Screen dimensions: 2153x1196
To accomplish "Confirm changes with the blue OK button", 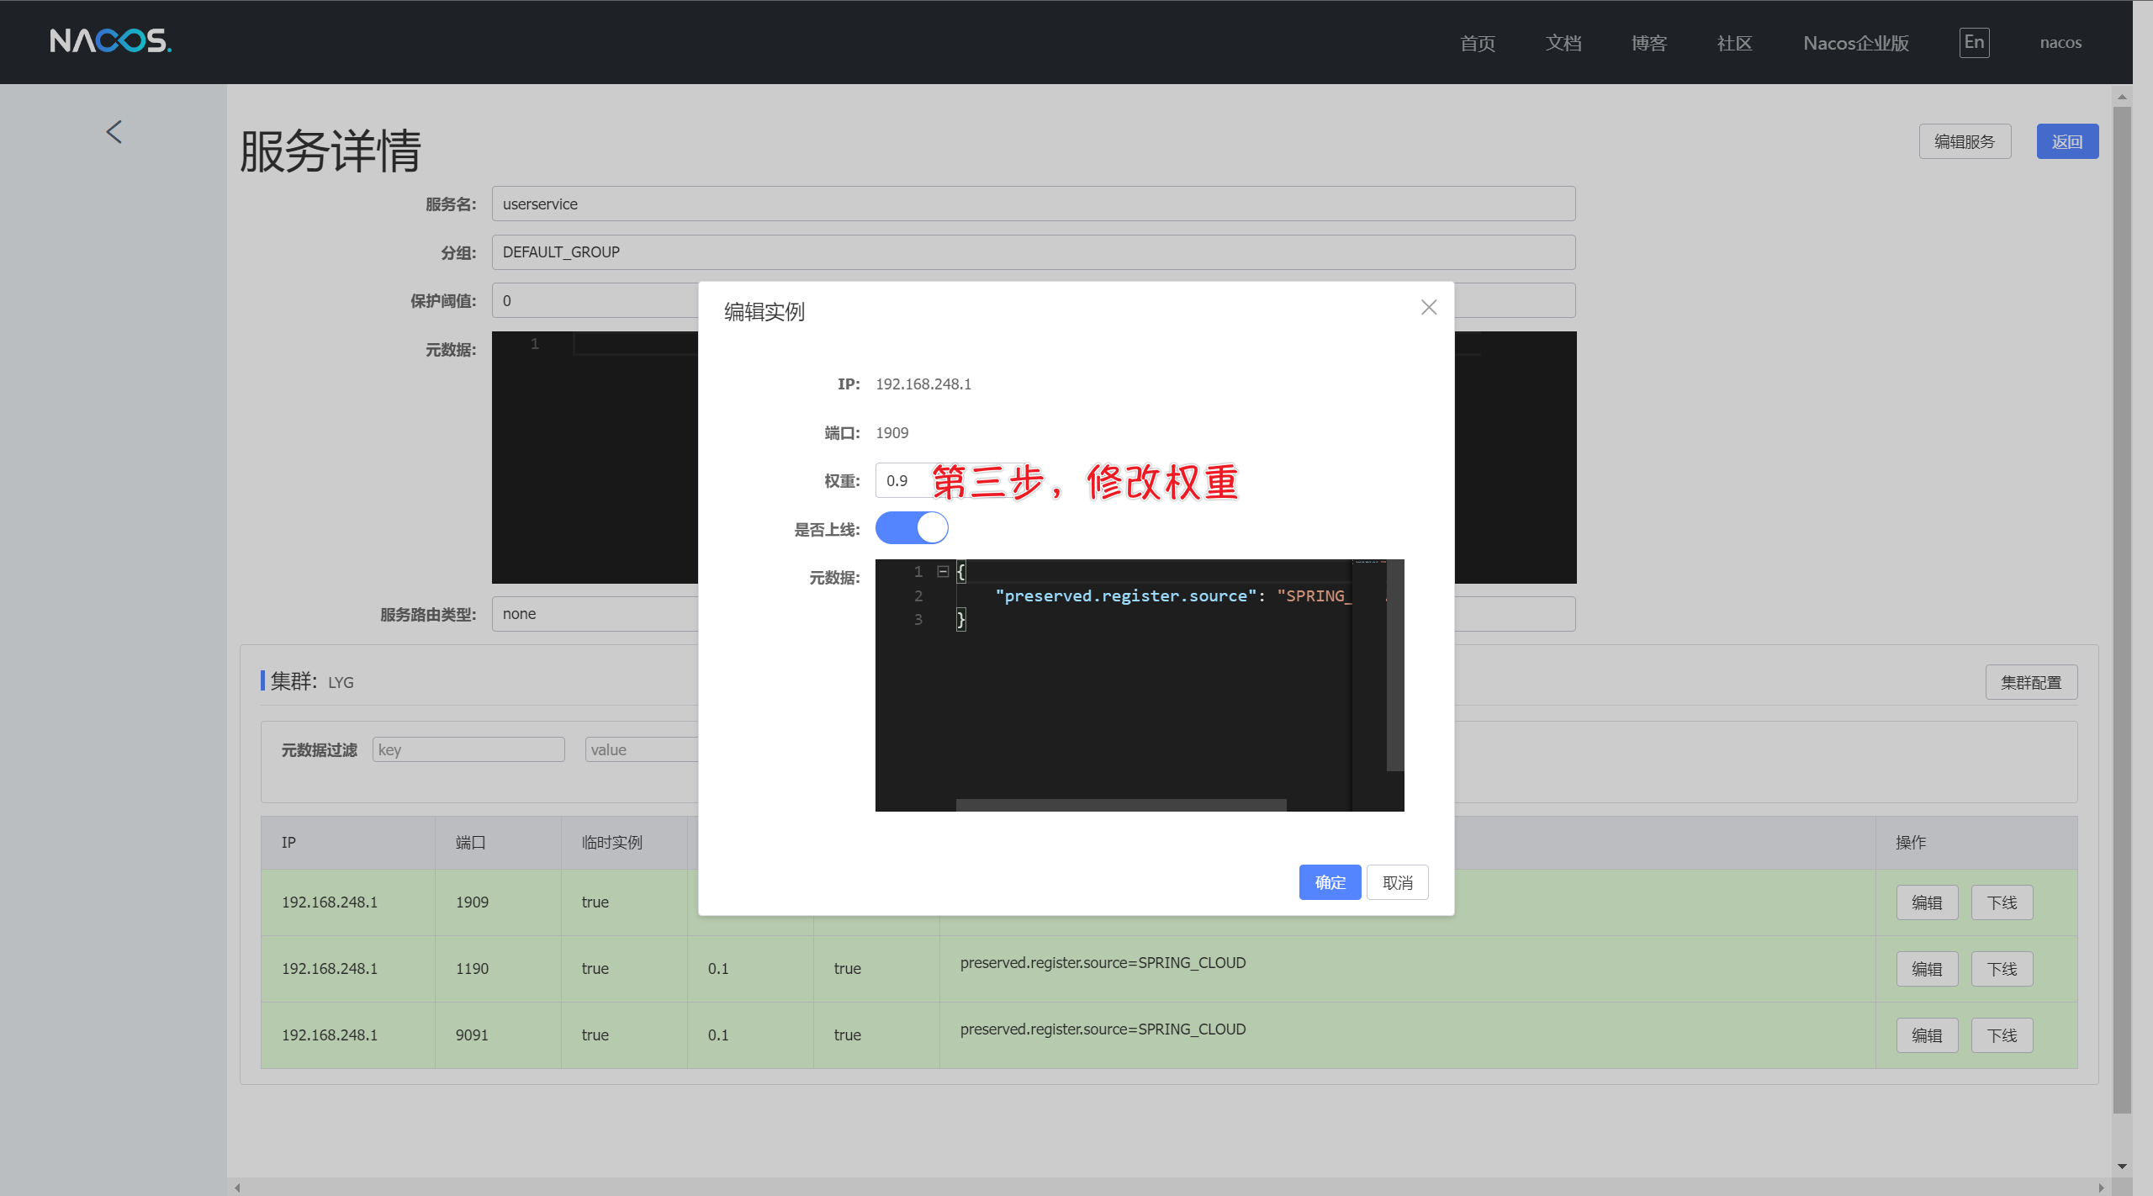I will pyautogui.click(x=1329, y=882).
